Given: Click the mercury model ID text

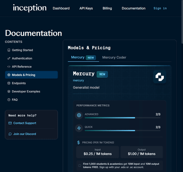Looking at the screenshot, I should (x=78, y=80).
